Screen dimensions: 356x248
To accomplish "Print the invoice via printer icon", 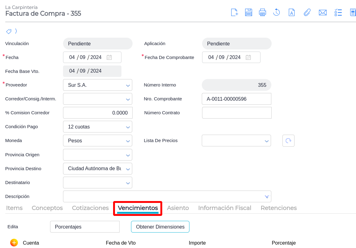I will [x=262, y=12].
